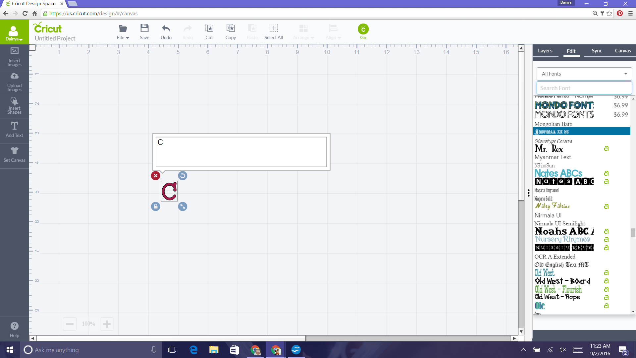Switch to the Edit tab

point(571,51)
